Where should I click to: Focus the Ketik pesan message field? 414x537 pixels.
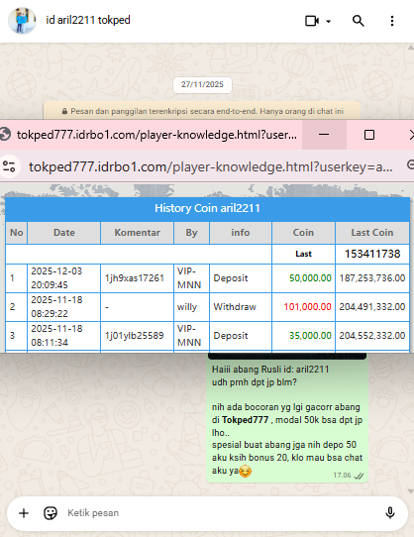(219, 513)
